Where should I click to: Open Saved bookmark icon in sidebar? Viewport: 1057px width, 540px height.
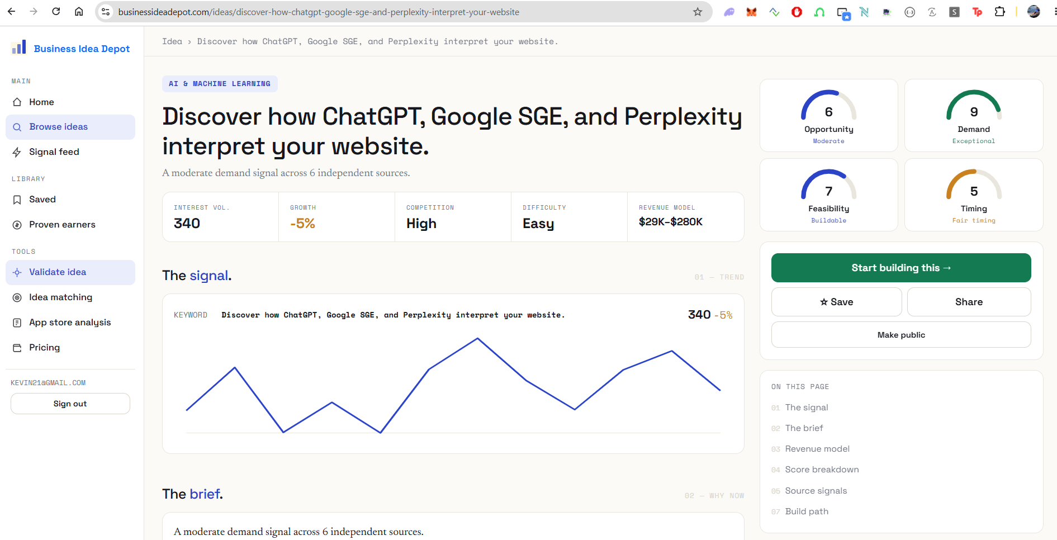point(17,200)
